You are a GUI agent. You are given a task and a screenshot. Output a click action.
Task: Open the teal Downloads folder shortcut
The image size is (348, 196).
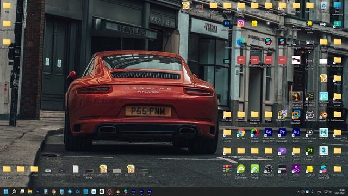coord(337,23)
